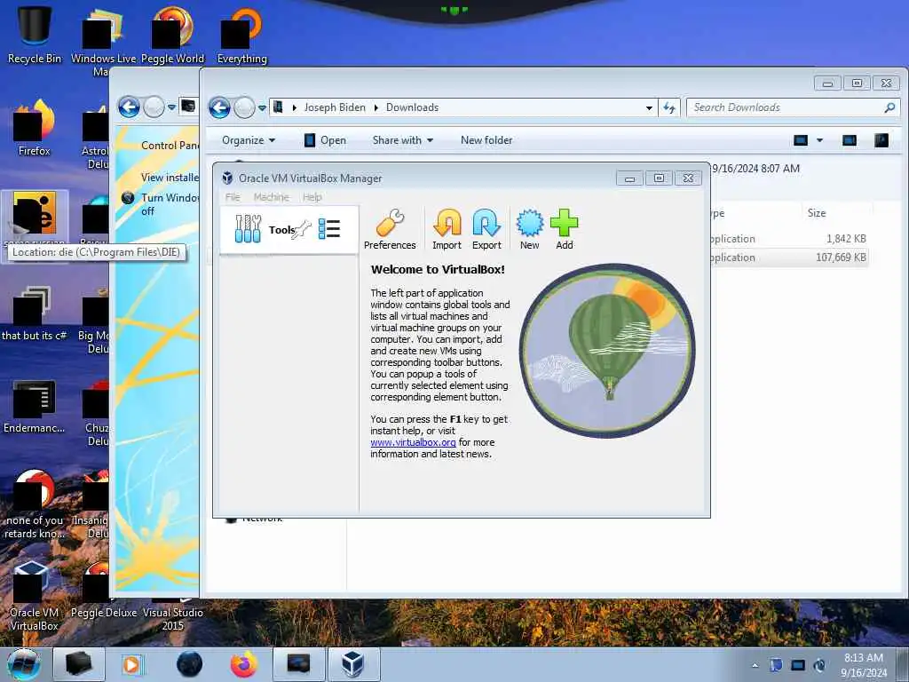Image resolution: width=909 pixels, height=682 pixels.
Task: Click the media player taskbar icon
Action: [x=131, y=664]
